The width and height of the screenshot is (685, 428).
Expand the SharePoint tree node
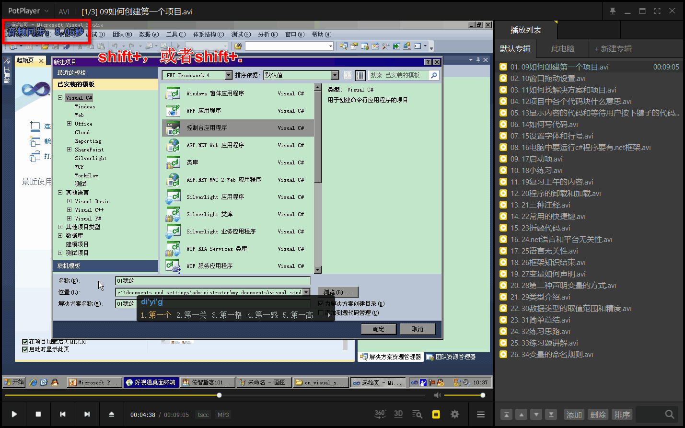[x=70, y=150]
